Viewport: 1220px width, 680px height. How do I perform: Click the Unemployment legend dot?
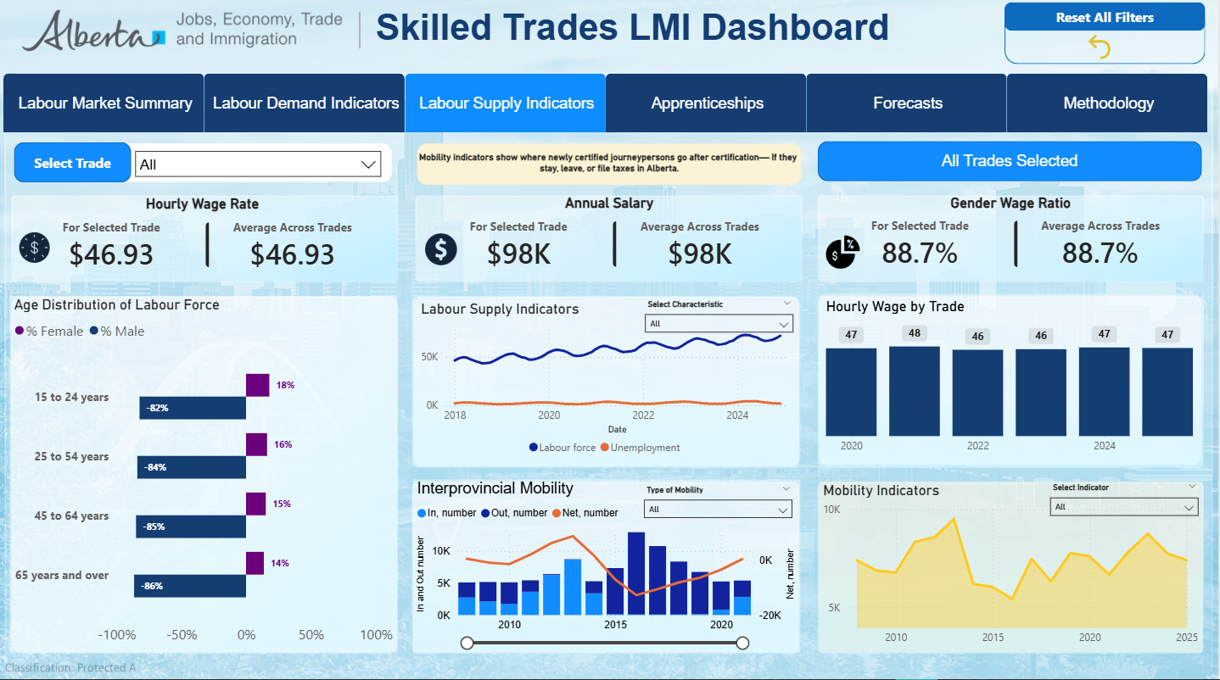tap(604, 447)
